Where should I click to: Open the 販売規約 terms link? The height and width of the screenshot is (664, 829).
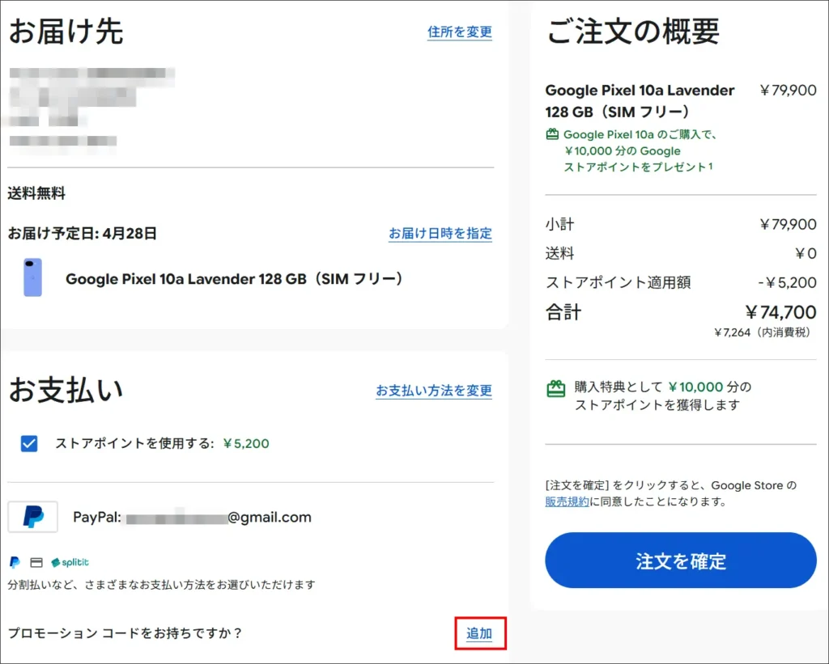tap(567, 501)
